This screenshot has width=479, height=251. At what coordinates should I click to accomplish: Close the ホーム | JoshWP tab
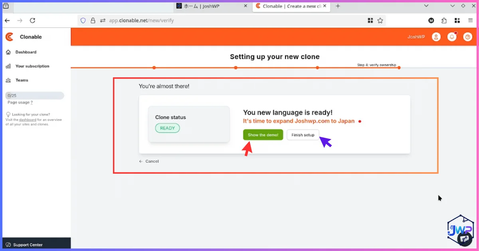pyautogui.click(x=245, y=6)
